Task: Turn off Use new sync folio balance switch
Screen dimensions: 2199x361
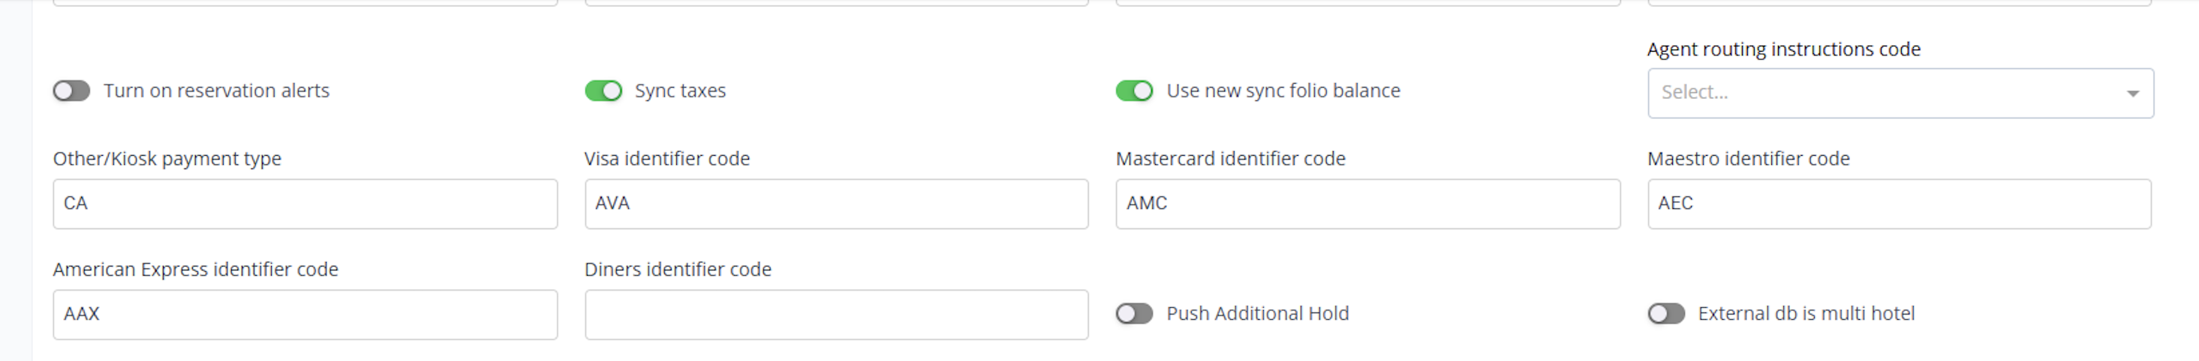Action: [1135, 91]
